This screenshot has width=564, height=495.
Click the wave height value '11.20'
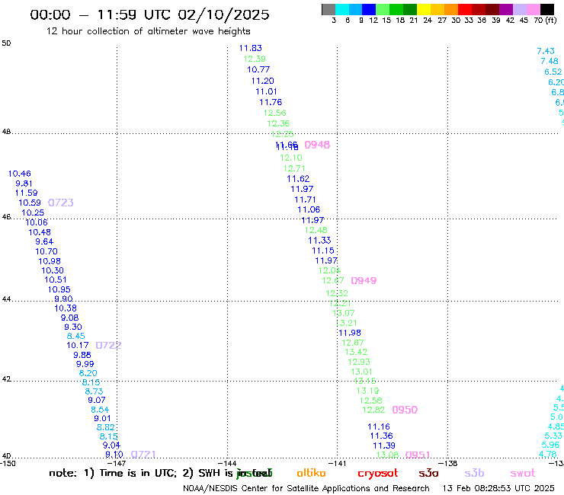[263, 81]
